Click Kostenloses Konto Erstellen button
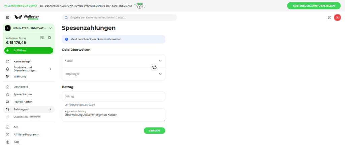 pyautogui.click(x=314, y=6)
